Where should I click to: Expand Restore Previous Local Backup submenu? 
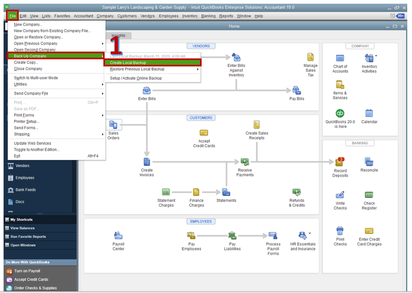point(153,69)
